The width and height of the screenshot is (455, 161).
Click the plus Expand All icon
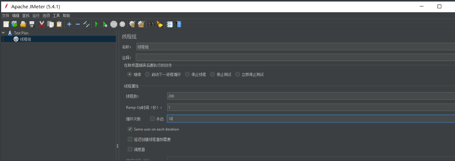69,24
